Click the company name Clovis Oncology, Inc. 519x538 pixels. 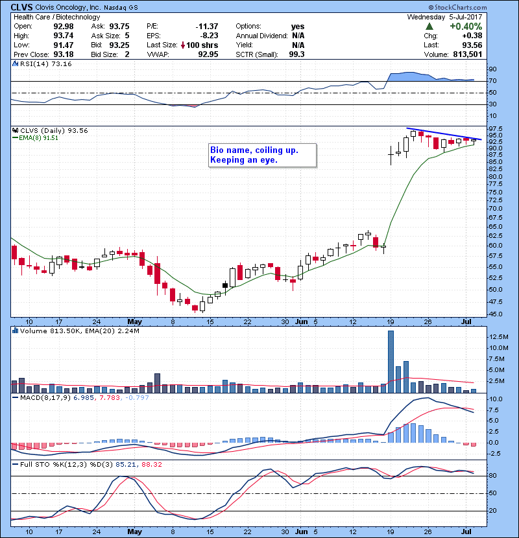[68, 7]
